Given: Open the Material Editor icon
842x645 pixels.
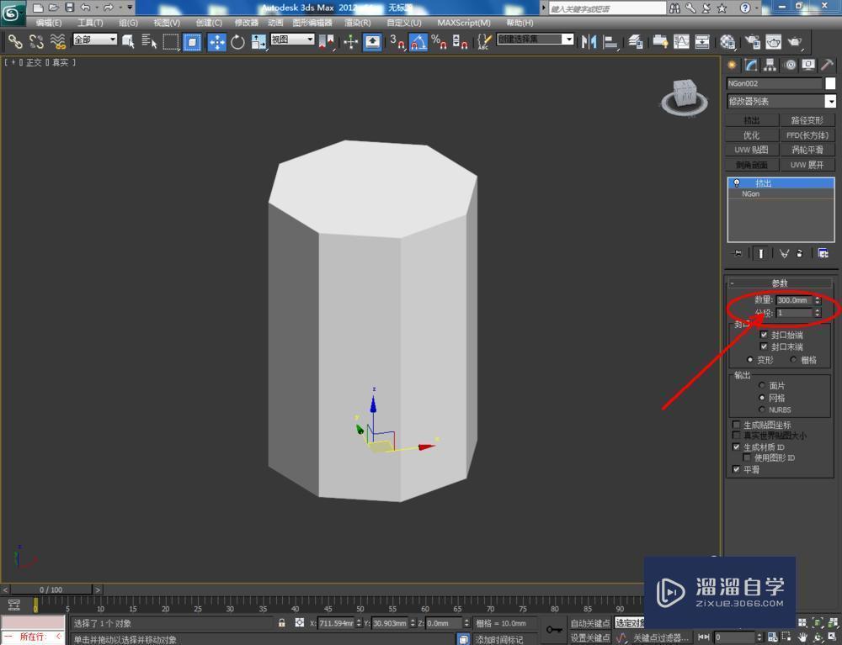Looking at the screenshot, I should pos(726,42).
